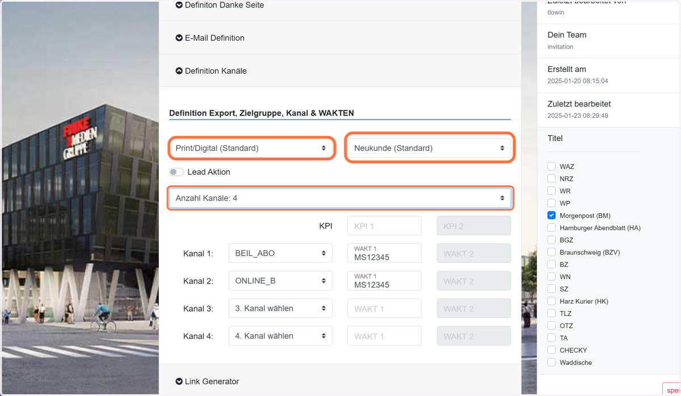Click the Dein Team value invitation
Screen dimensions: 681x396
(x=560, y=46)
